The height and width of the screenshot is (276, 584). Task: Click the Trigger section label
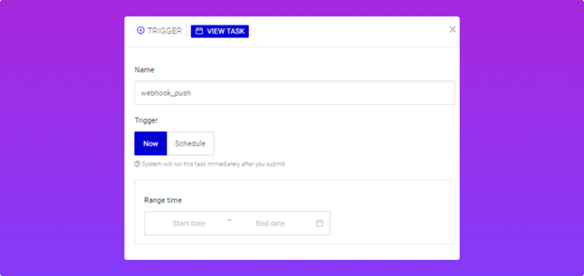coord(146,121)
